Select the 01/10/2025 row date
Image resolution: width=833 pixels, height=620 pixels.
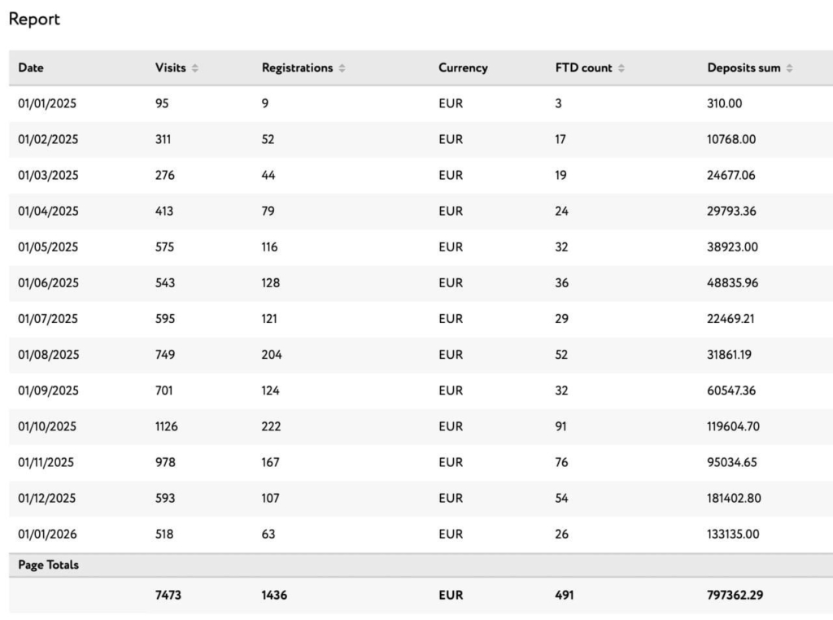click(48, 426)
